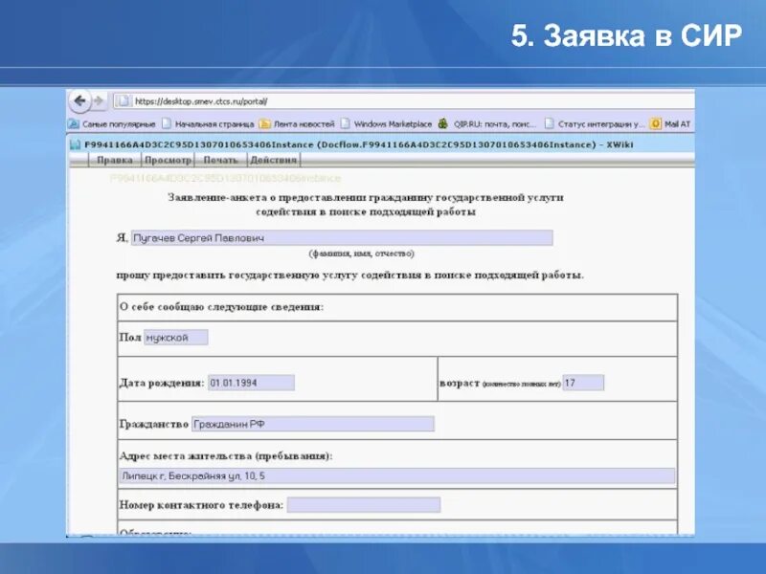Click the address bar URL field
Image resolution: width=766 pixels, height=574 pixels.
tap(403, 101)
